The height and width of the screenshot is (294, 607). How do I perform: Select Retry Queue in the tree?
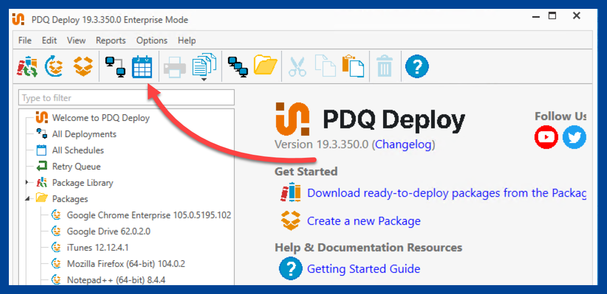pos(76,167)
